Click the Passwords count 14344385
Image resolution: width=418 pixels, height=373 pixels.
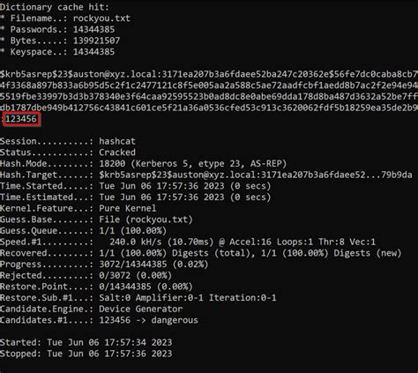pyautogui.click(x=93, y=29)
